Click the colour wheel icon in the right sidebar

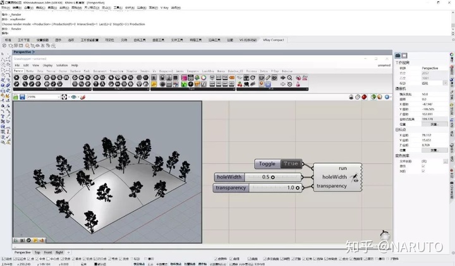[x=452, y=54]
